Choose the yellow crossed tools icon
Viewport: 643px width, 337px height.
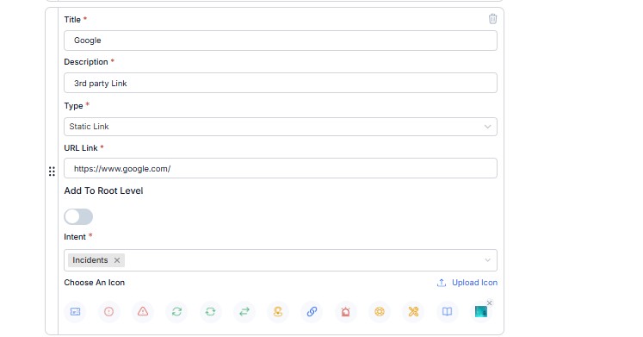point(413,311)
